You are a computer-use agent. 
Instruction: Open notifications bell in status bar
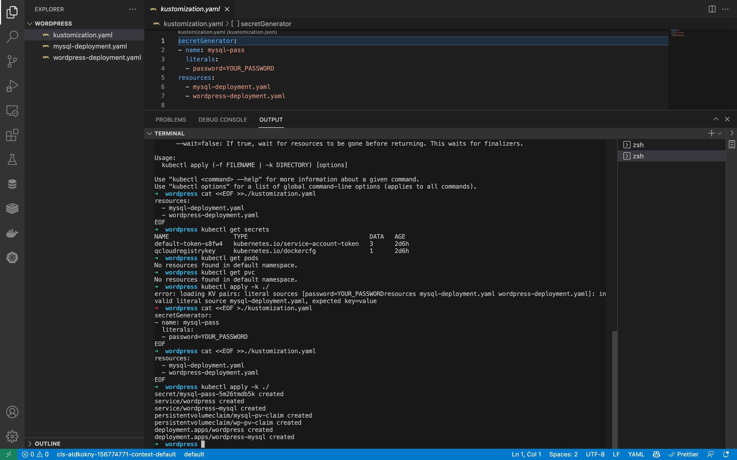[726, 454]
